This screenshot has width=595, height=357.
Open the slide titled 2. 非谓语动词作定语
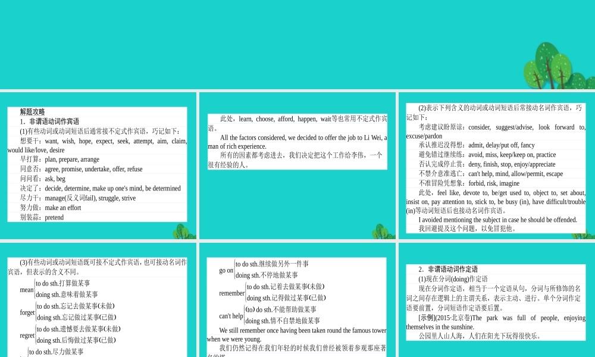coord(497,300)
